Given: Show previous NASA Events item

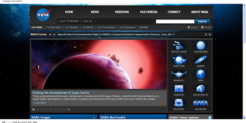Looking at the screenshot, I should point(50,35).
